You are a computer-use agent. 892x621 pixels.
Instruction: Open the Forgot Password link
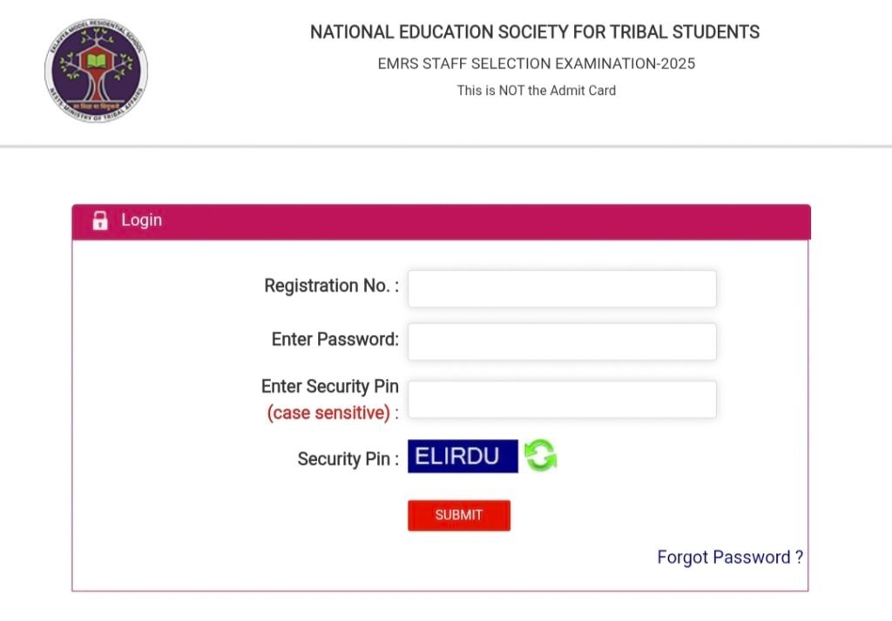(729, 557)
